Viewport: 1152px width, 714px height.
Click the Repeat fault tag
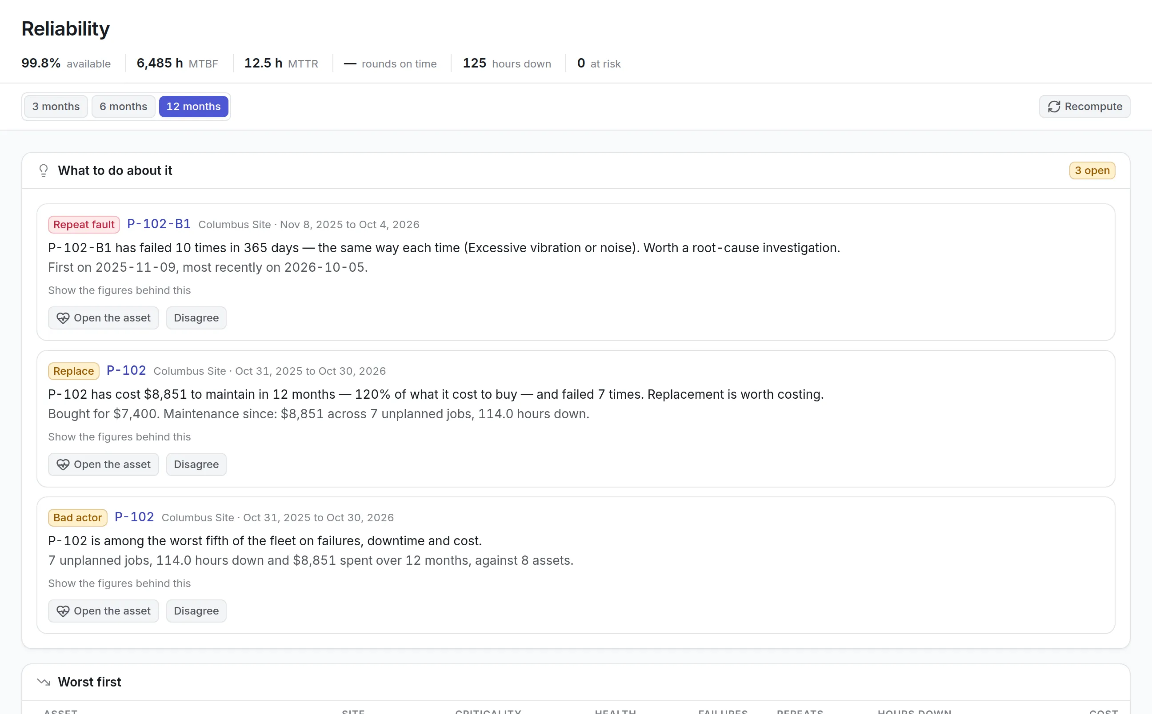pyautogui.click(x=84, y=224)
